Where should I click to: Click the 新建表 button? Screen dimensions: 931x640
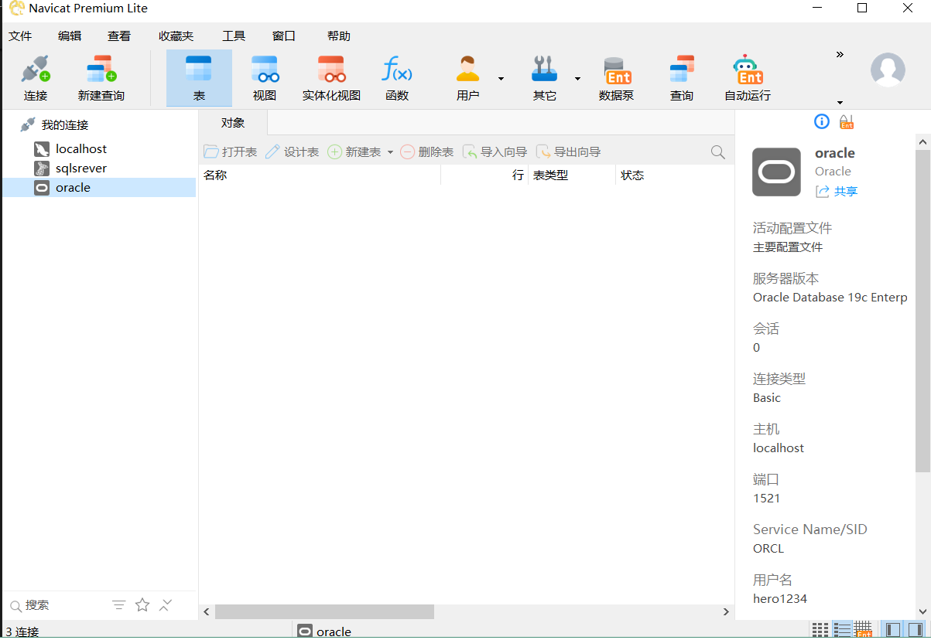pos(354,152)
